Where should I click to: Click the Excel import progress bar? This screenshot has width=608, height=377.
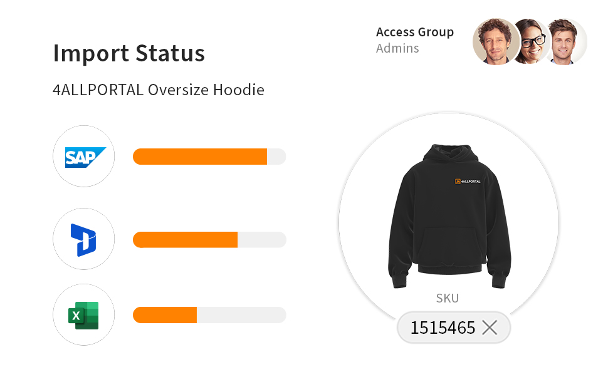(209, 315)
